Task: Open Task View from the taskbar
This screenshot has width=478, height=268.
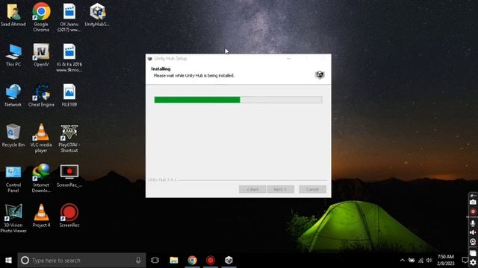Action: 155,261
